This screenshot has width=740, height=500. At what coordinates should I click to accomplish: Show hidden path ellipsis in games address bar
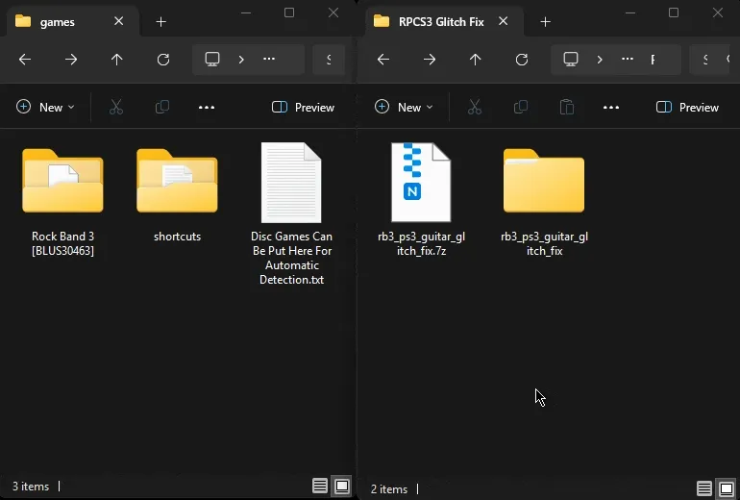(x=269, y=59)
